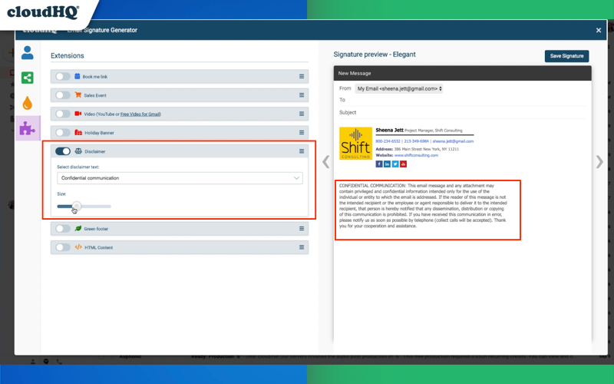
Task: Open the www.shiftconsulting.com website link
Action: (x=416, y=155)
